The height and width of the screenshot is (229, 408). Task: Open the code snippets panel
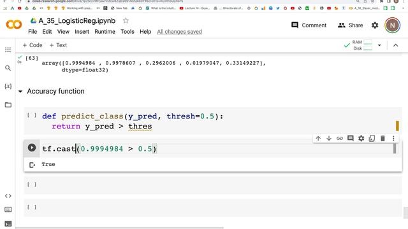click(8, 196)
